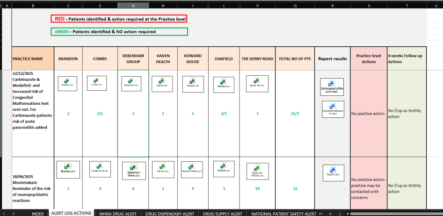Add a new sheet with plus button
443x216 pixels.
[330, 213]
